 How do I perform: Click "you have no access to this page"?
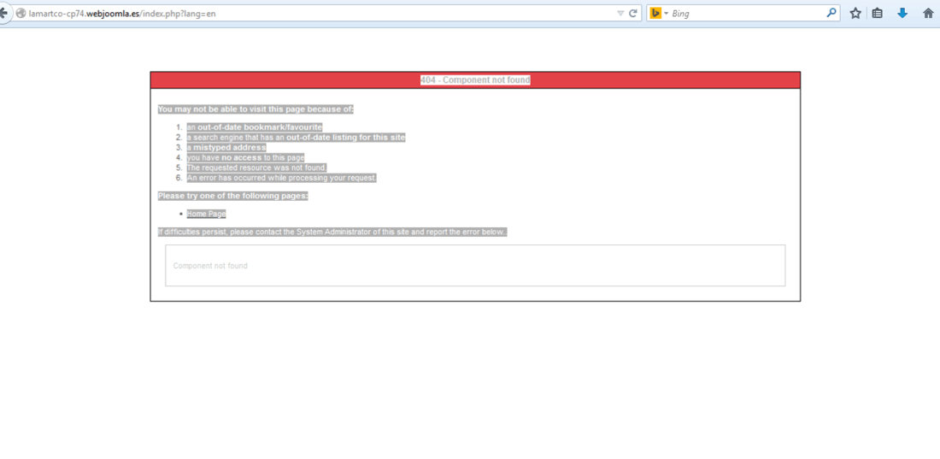pos(245,158)
